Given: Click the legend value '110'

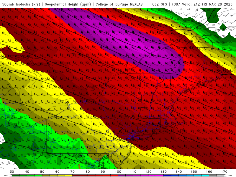Looking at the screenshot, I should (x=133, y=172).
